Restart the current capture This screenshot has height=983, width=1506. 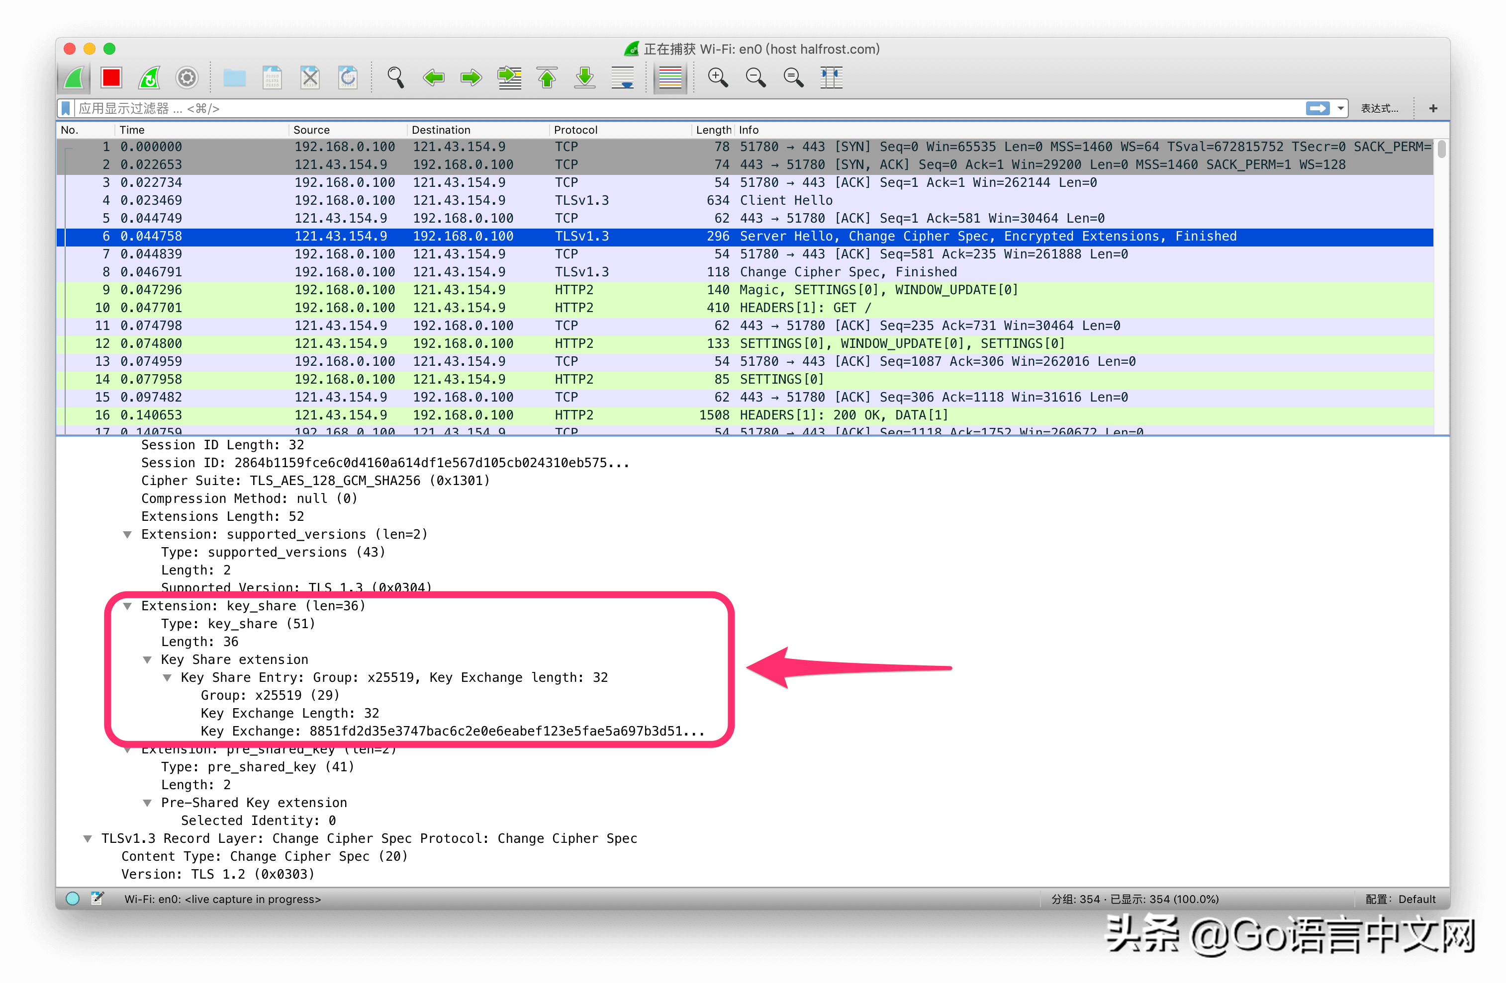click(149, 78)
